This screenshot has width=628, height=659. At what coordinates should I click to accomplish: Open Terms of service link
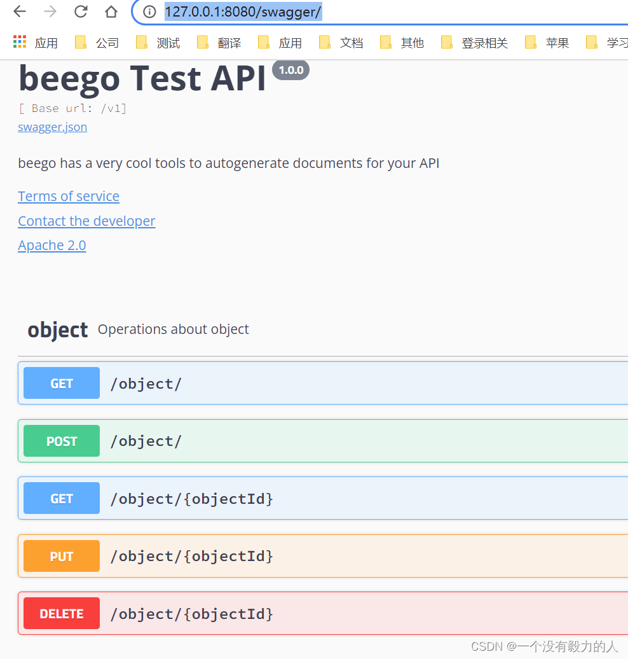click(69, 197)
